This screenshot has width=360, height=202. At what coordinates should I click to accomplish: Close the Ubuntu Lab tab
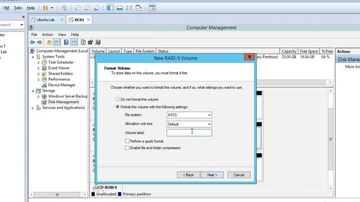(x=62, y=20)
